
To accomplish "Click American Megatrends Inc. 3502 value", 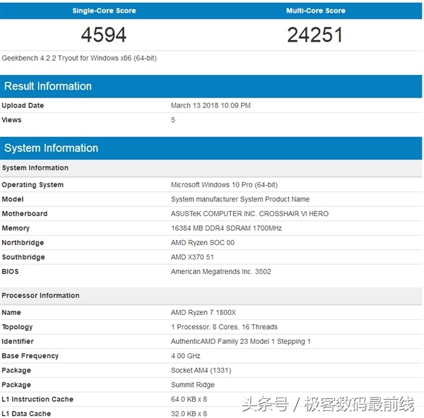I will pos(221,272).
